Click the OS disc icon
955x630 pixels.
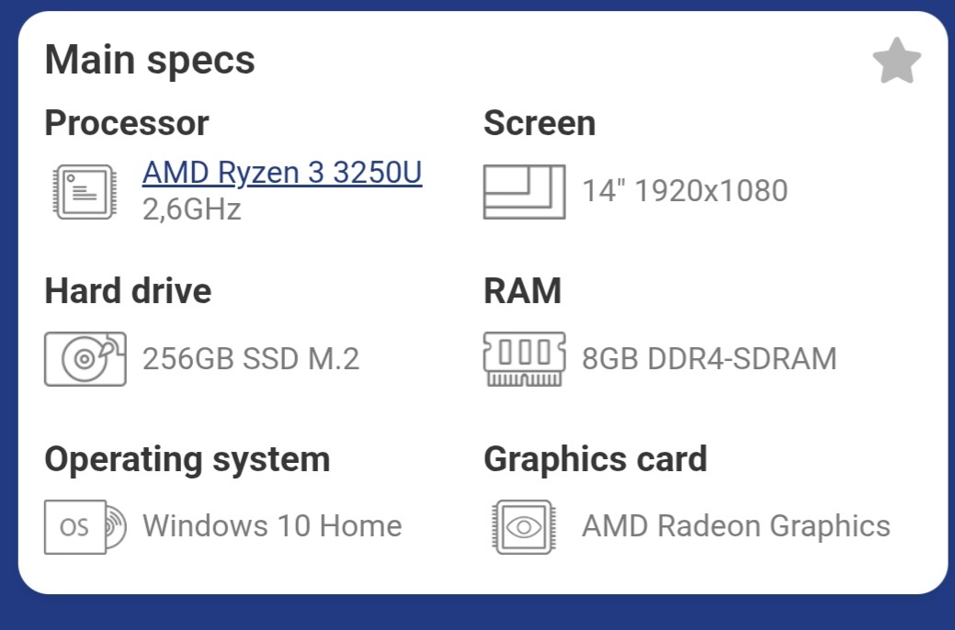coord(83,526)
